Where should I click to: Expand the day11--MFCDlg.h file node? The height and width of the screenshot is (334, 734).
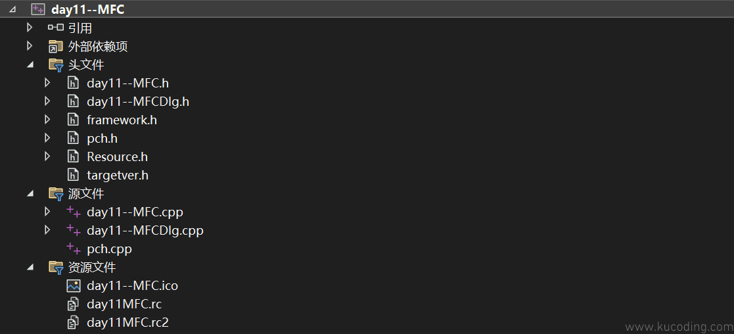click(47, 101)
